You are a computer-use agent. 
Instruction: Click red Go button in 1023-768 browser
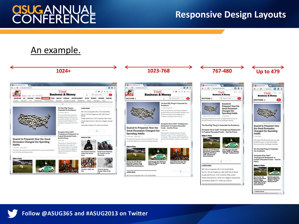[188, 99]
